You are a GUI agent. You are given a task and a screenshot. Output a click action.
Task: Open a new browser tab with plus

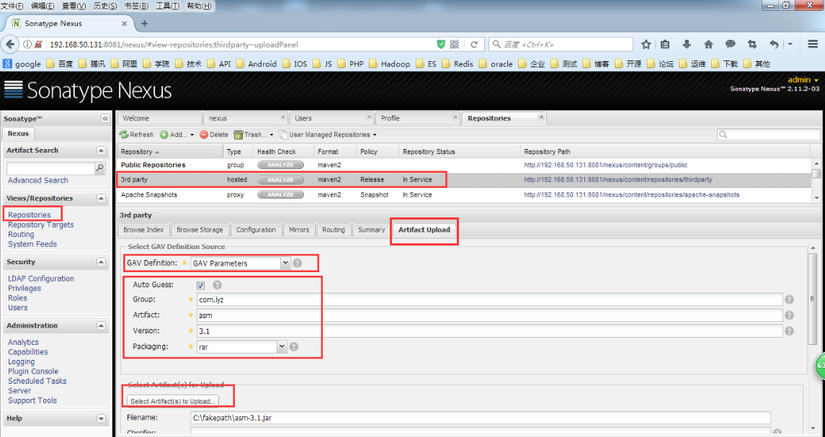[x=145, y=24]
